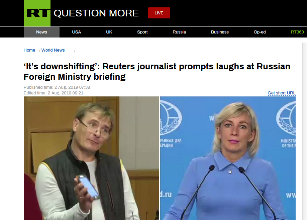Image resolution: width=307 pixels, height=220 pixels.
Task: Click the article headline text
Action: 157,72
